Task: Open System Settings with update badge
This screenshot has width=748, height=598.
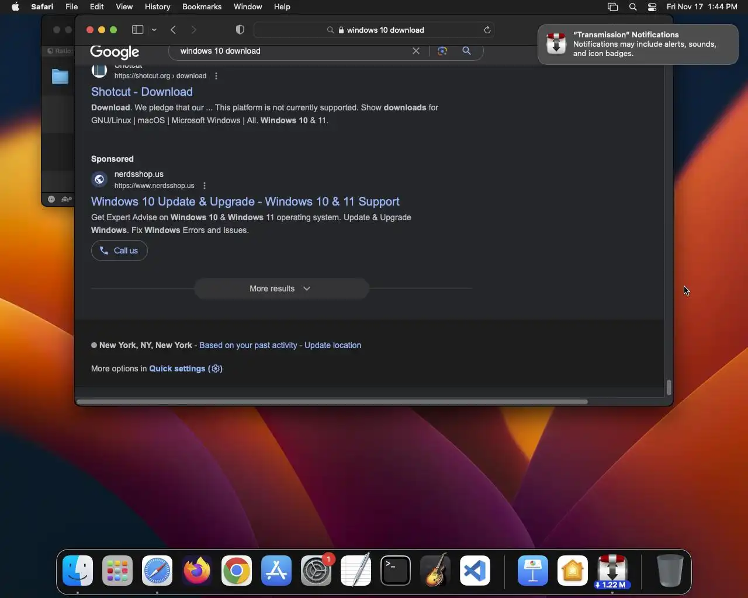Action: [x=316, y=571]
